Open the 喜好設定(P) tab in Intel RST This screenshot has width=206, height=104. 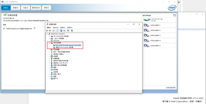pos(36,8)
